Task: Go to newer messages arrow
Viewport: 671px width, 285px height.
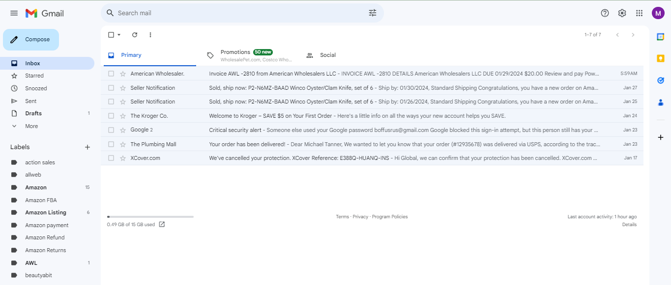Action: pos(617,35)
